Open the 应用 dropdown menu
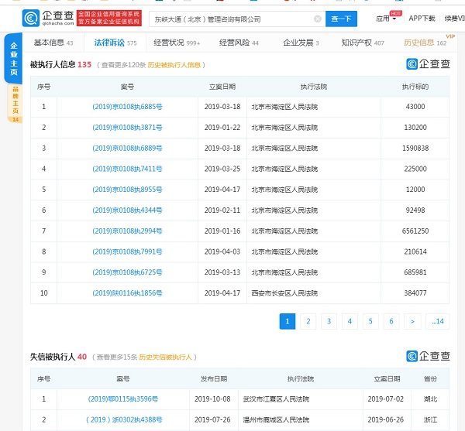This screenshot has width=465, height=431. point(386,19)
